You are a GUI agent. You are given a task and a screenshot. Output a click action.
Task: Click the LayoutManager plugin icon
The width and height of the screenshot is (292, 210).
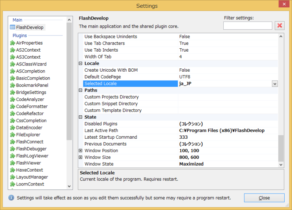tap(12, 177)
